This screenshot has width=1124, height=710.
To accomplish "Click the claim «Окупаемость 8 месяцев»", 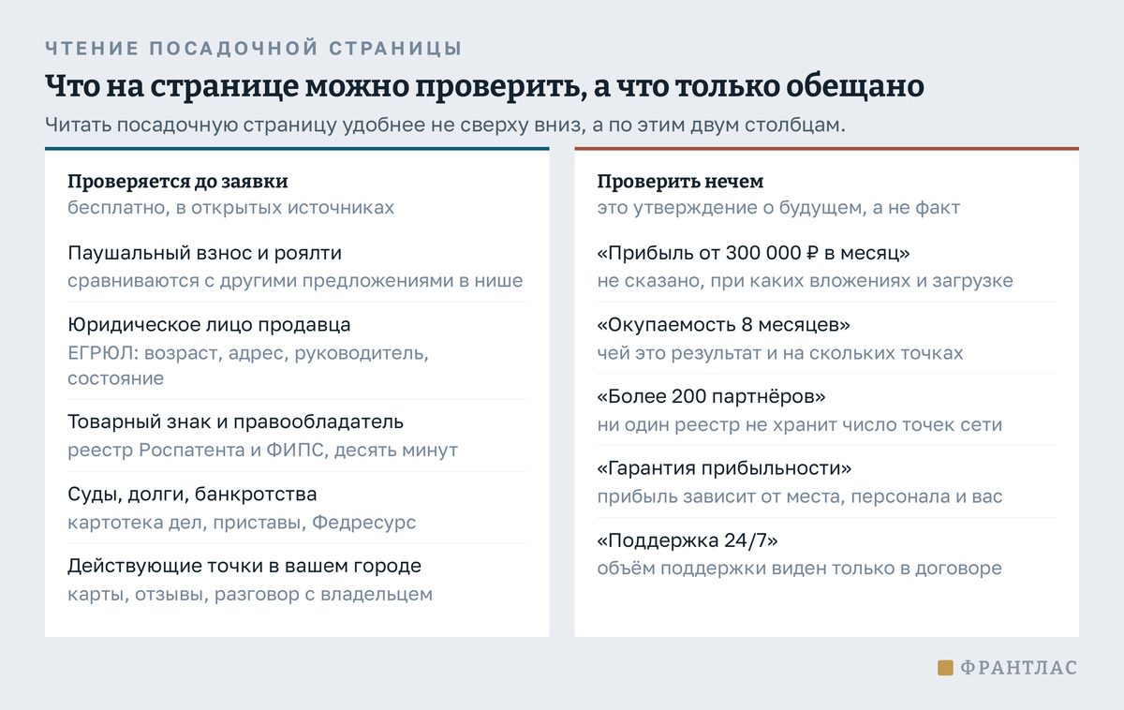I will point(723,325).
